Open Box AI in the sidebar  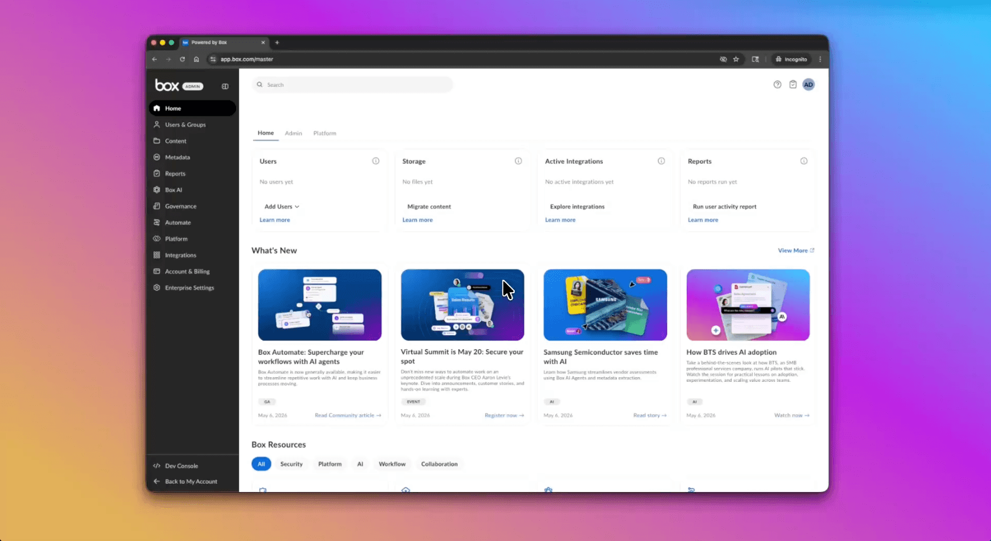click(192, 190)
